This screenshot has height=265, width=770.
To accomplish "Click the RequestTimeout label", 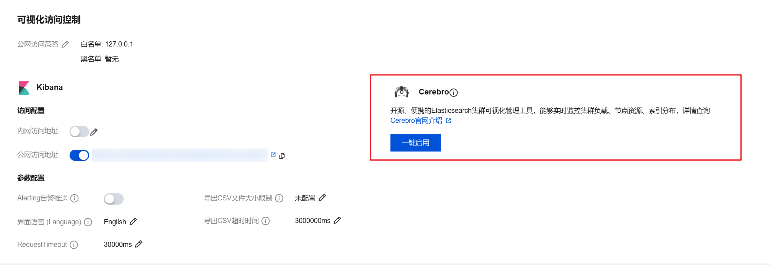I will (x=42, y=244).
